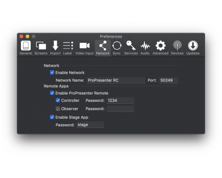Open the Screens preferences pane
Image resolution: width=222 pixels, height=178 pixels.
[41, 48]
